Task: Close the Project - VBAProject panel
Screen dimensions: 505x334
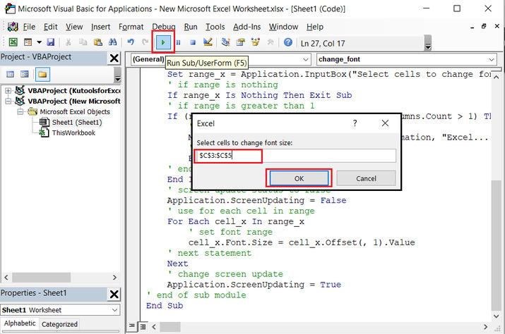Action: click(x=114, y=58)
